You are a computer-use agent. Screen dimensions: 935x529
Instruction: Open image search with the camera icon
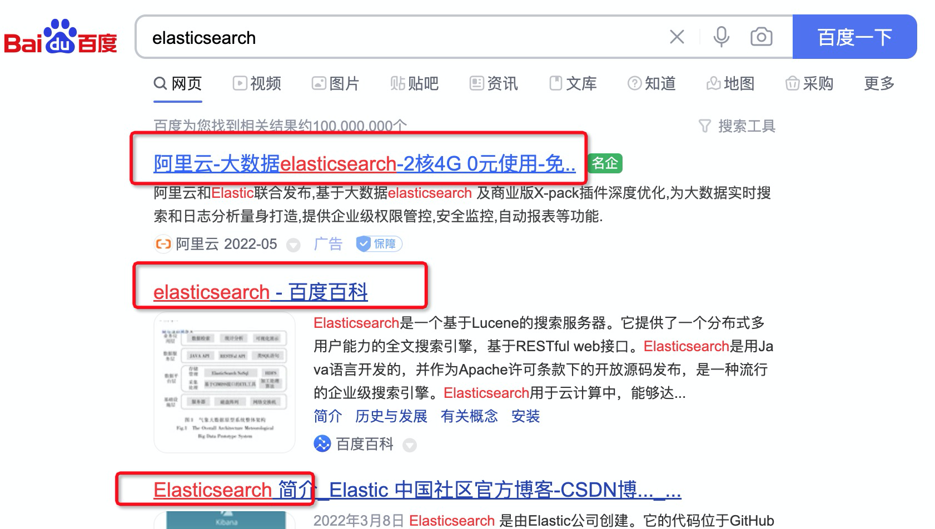[x=761, y=37]
